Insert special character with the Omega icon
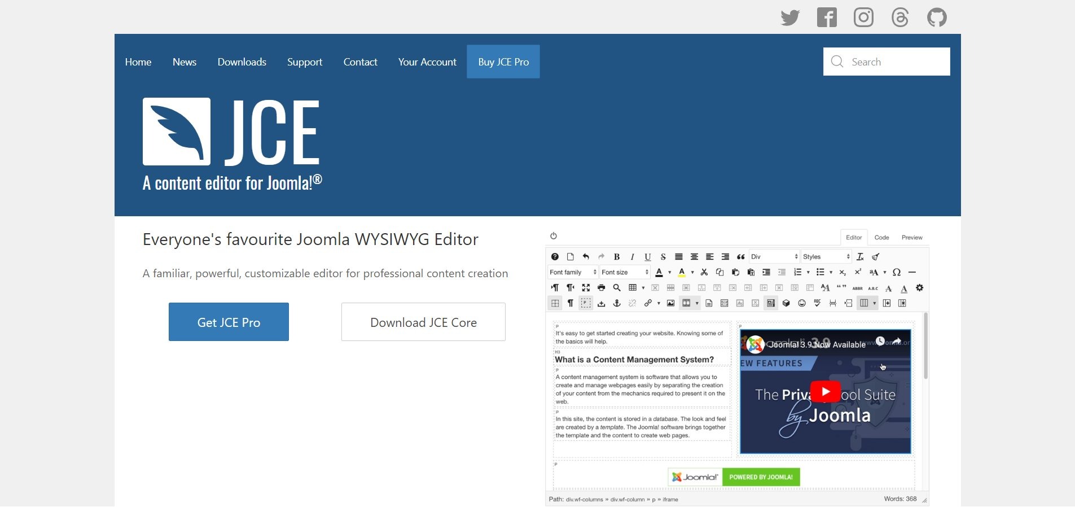Image resolution: width=1075 pixels, height=507 pixels. pyautogui.click(x=897, y=273)
